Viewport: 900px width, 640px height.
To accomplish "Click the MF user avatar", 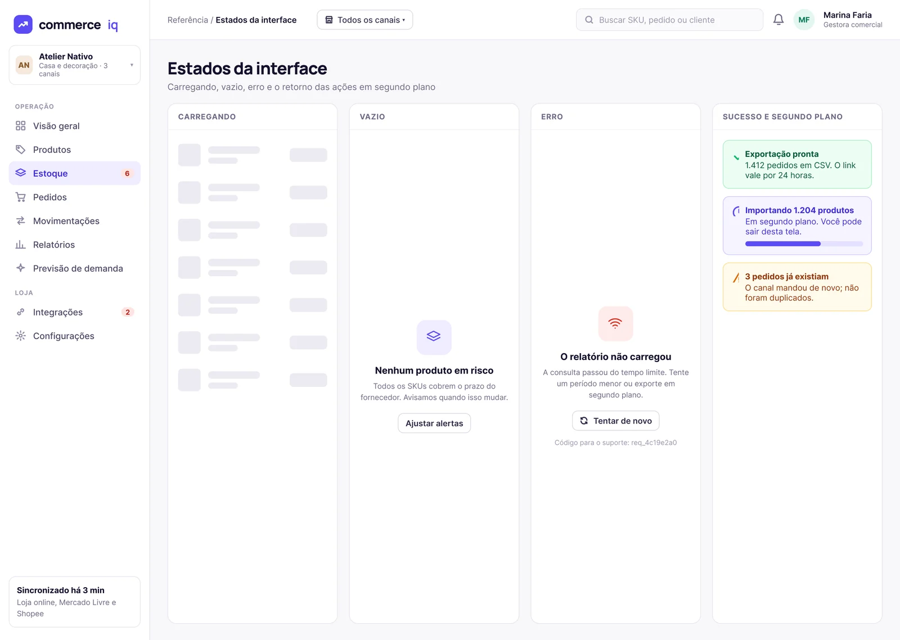I will (x=804, y=20).
